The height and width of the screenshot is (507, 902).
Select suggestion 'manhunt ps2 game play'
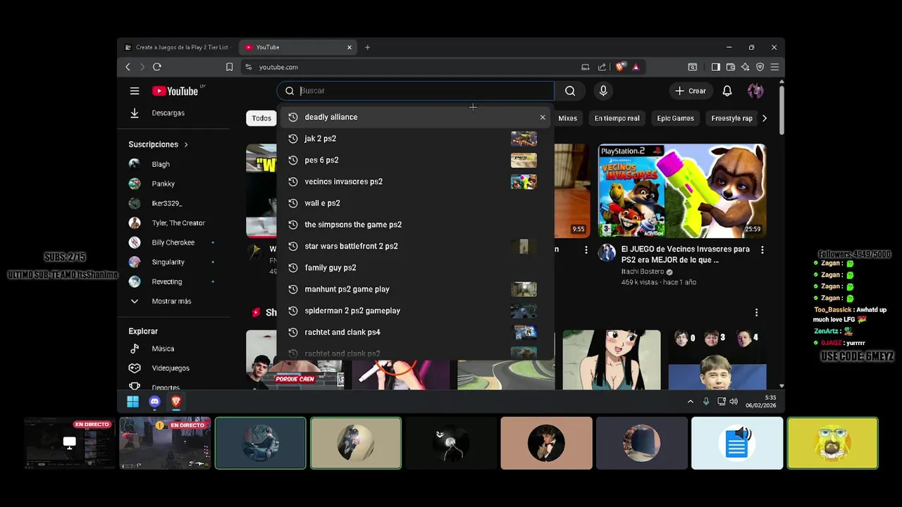click(416, 289)
